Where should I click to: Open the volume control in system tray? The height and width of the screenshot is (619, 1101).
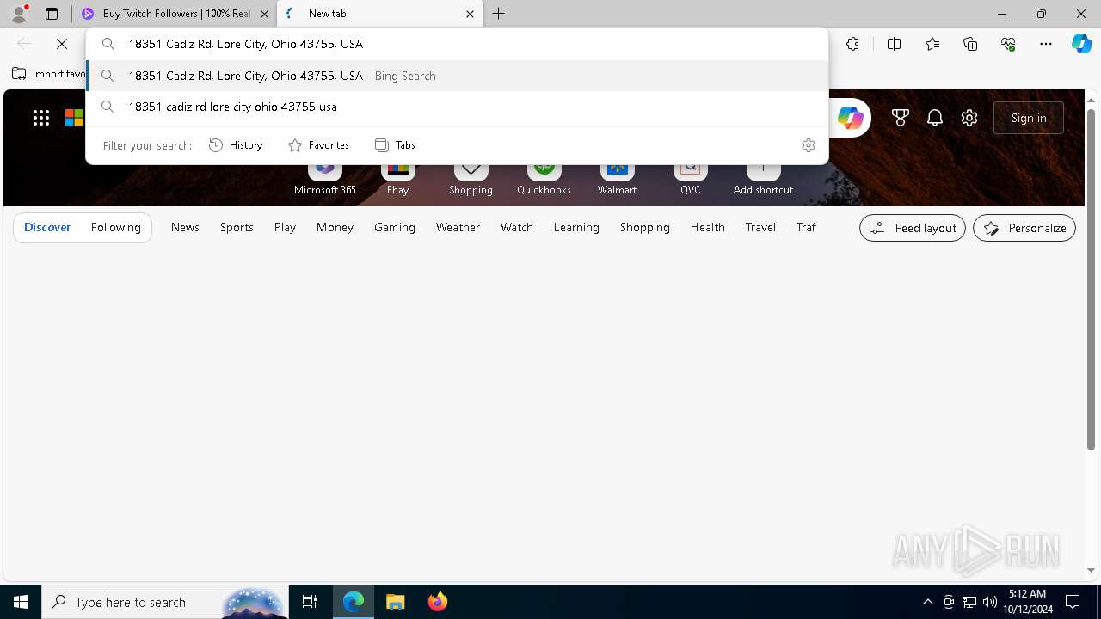coord(990,602)
